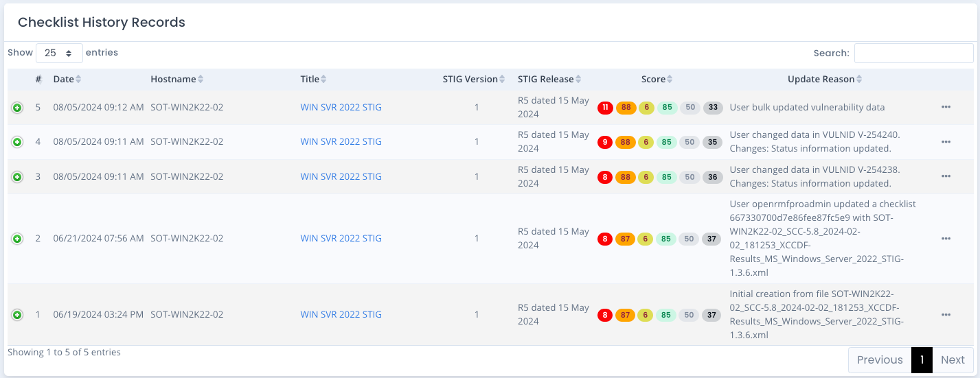Viewport: 980px width, 378px height.
Task: Open WIN SVR 2022 STIG link in record 2
Action: [341, 238]
